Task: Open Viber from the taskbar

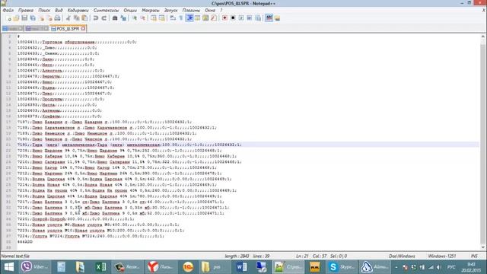Action: point(34,267)
